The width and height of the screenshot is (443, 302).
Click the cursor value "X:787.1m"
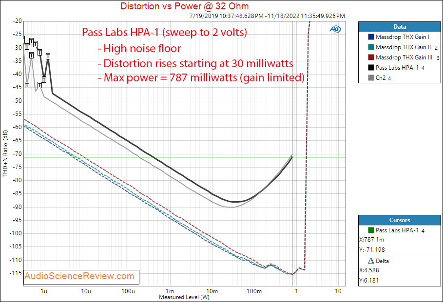(371, 240)
